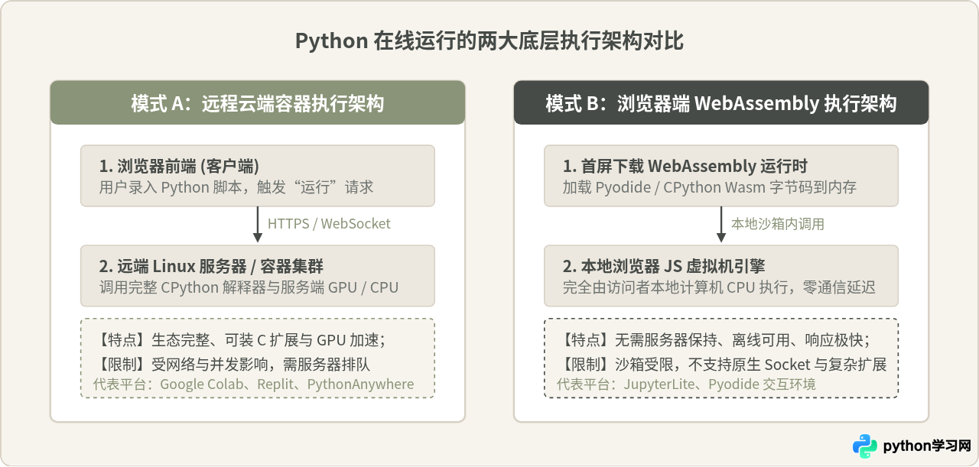Click the line '完全由访问者本地计算机 CPU 执行，零通信延迟'

[x=719, y=287]
